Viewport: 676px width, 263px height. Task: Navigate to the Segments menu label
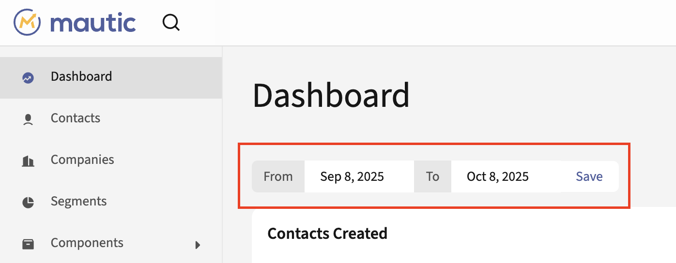[x=78, y=201]
